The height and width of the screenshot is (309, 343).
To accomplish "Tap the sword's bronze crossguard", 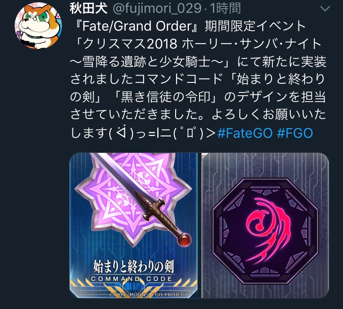I will click(151, 209).
